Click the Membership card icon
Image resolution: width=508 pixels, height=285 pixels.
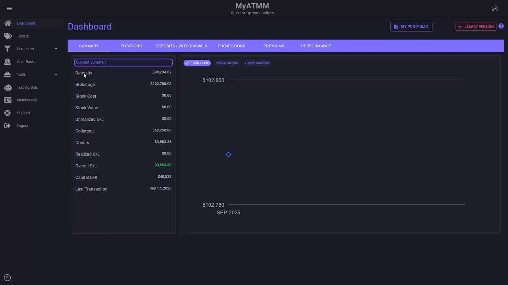tap(8, 100)
